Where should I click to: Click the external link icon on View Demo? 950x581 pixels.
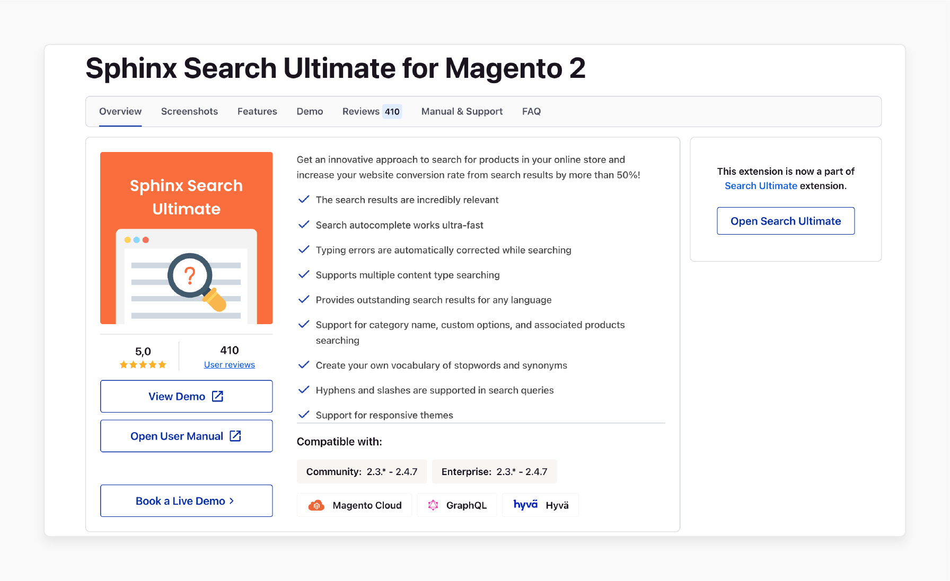(x=217, y=396)
